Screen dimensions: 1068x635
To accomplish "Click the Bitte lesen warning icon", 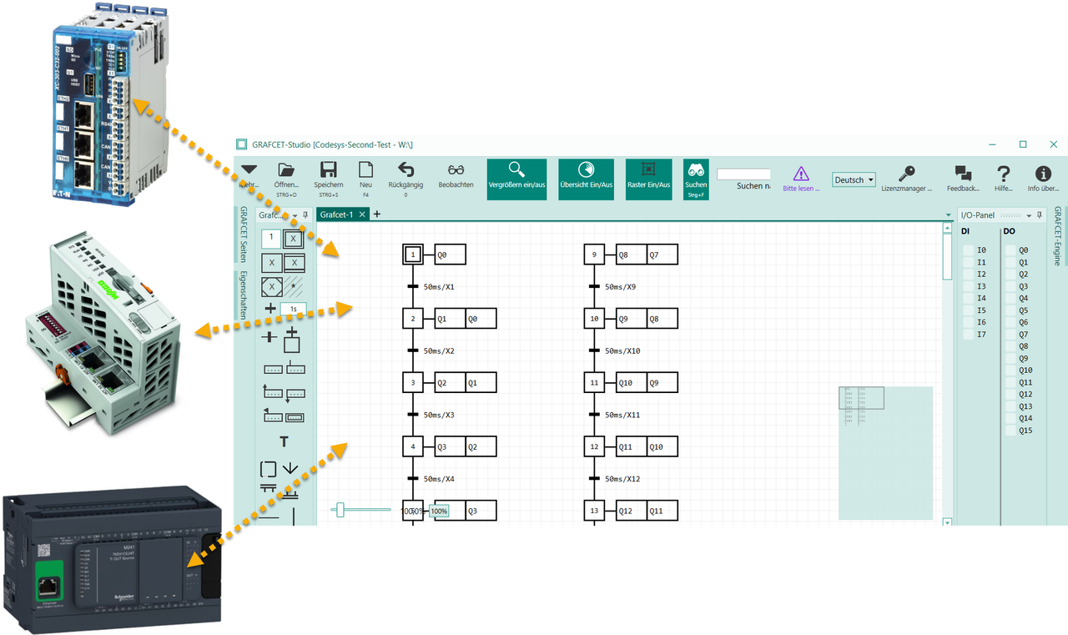I will pos(801,174).
